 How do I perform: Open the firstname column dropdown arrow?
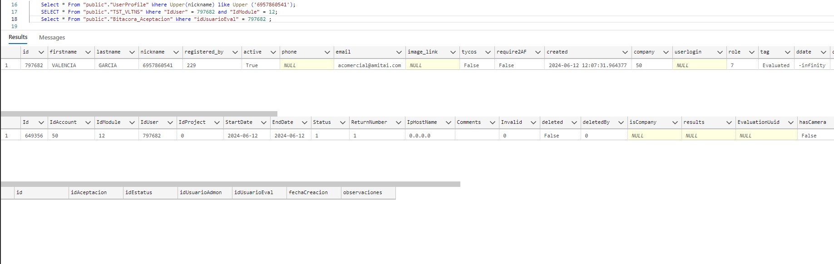pyautogui.click(x=88, y=52)
